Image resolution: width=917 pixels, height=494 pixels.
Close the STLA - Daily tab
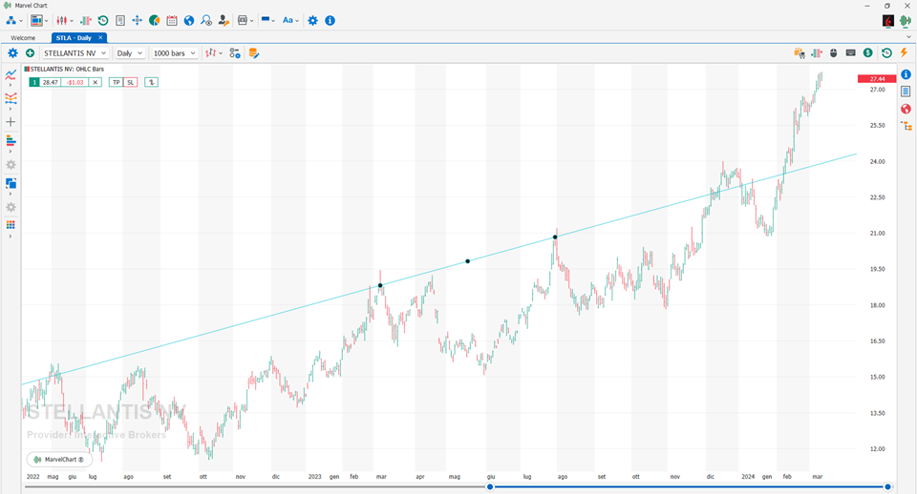pyautogui.click(x=100, y=37)
